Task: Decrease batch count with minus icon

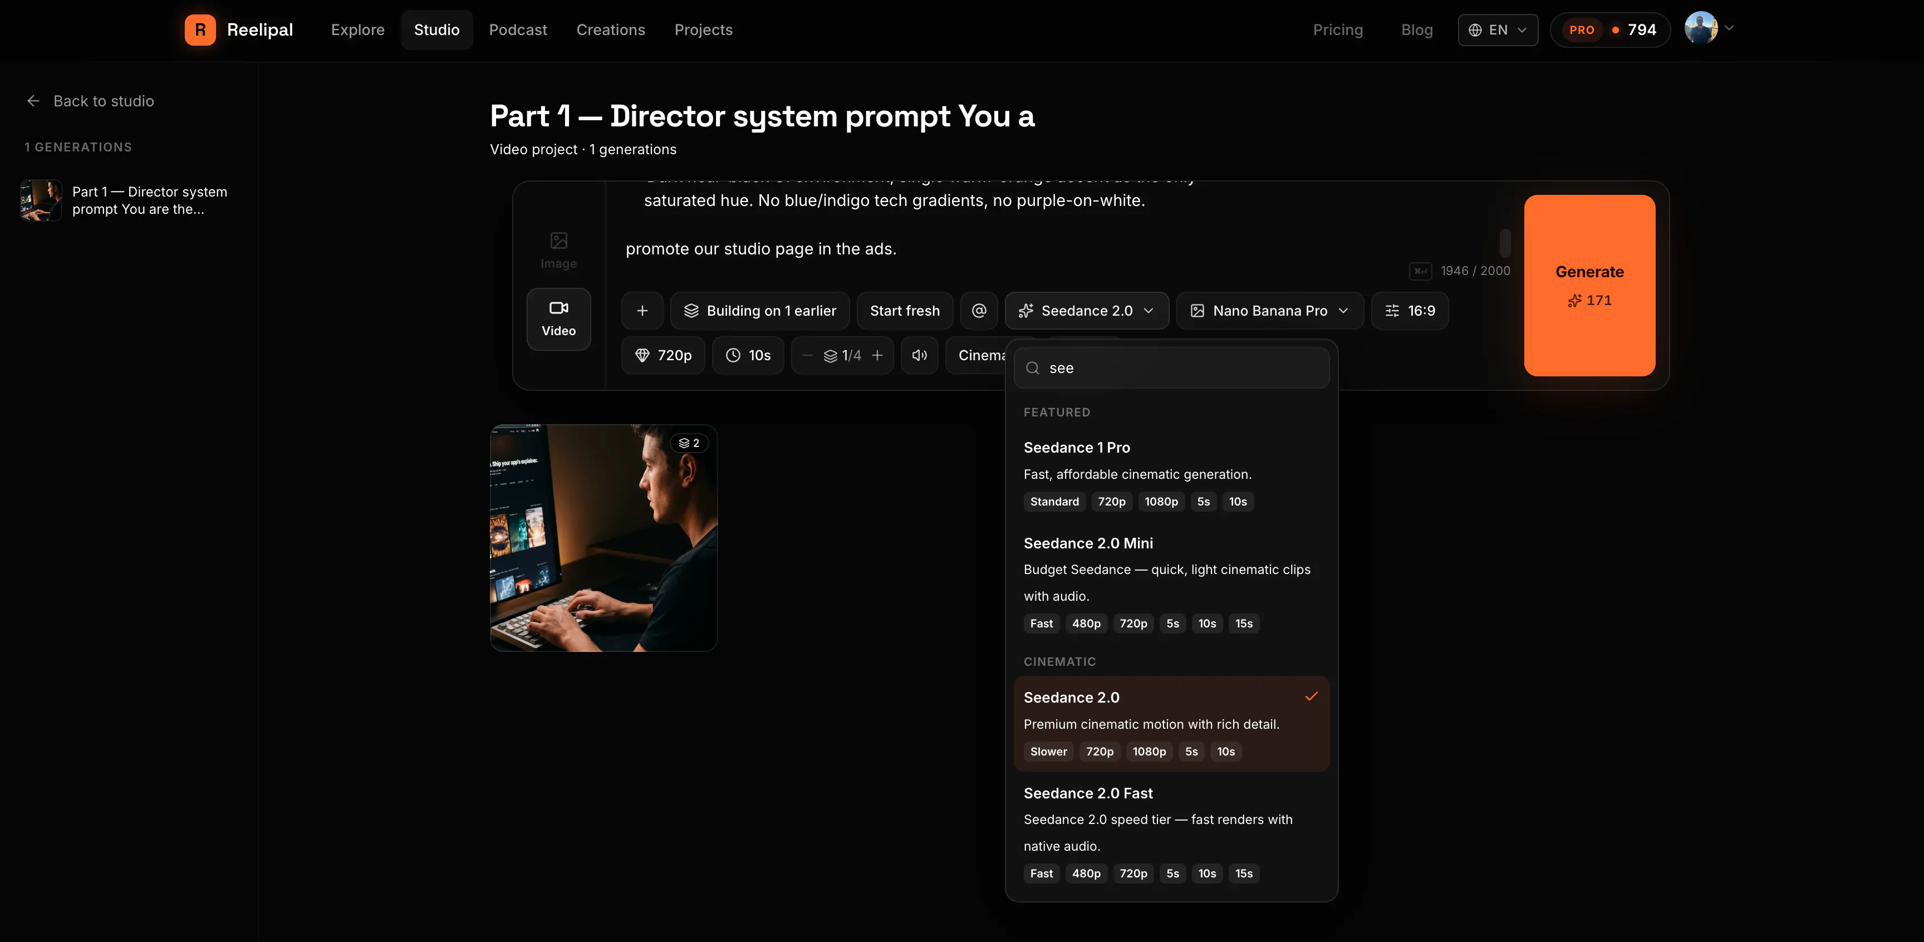Action: (x=807, y=356)
